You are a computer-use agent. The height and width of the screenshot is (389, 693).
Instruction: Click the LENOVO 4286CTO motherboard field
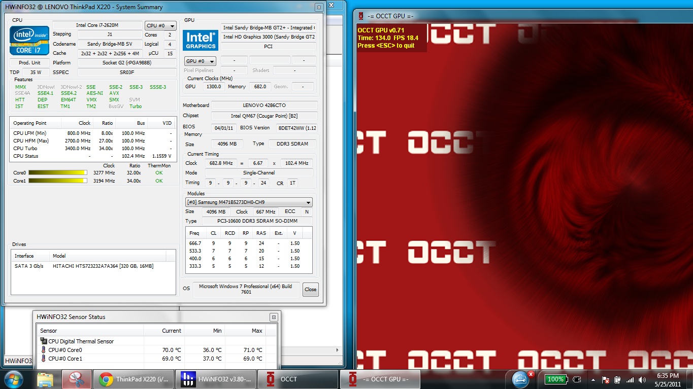[265, 105]
